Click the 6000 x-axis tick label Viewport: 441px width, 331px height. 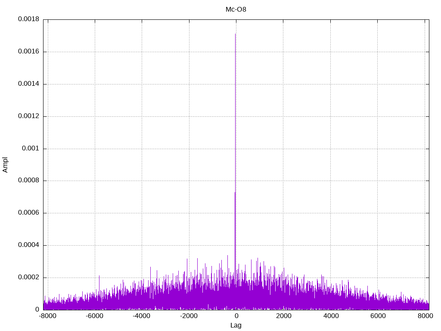378,316
